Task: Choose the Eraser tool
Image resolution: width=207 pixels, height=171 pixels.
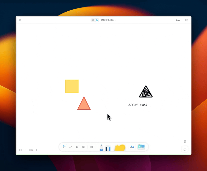Action: tap(108, 148)
